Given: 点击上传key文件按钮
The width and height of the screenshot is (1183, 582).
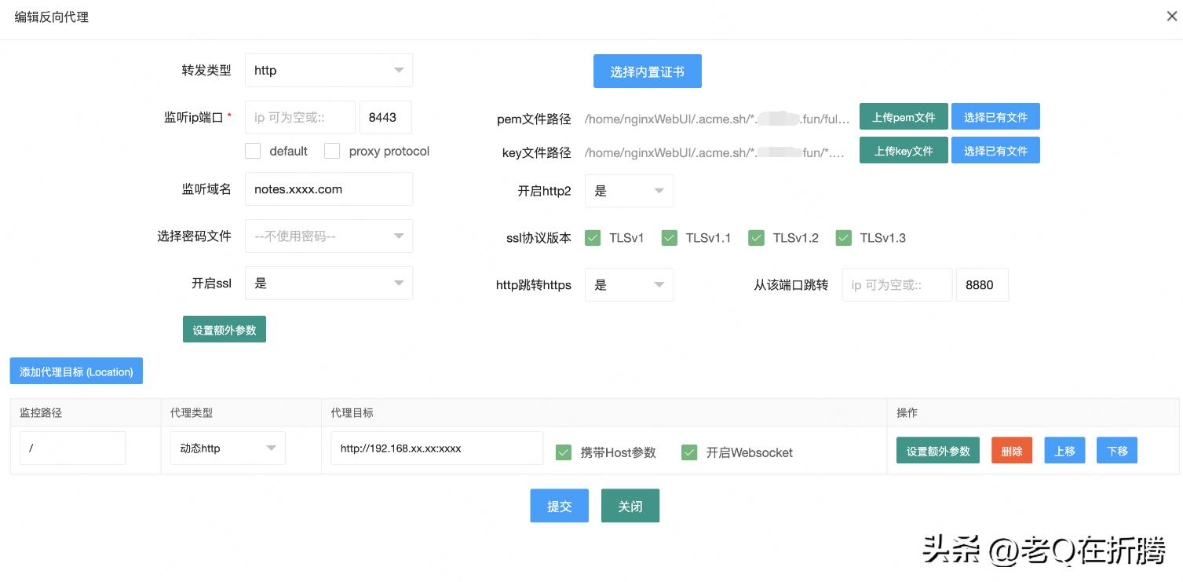Looking at the screenshot, I should coord(903,150).
